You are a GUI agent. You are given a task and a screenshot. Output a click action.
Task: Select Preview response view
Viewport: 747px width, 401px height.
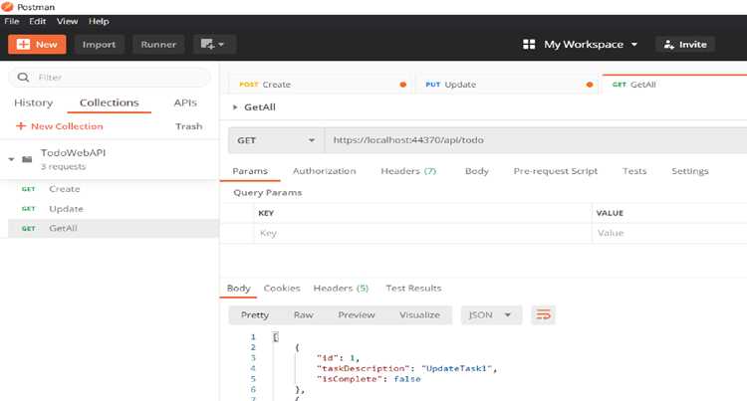coord(357,314)
